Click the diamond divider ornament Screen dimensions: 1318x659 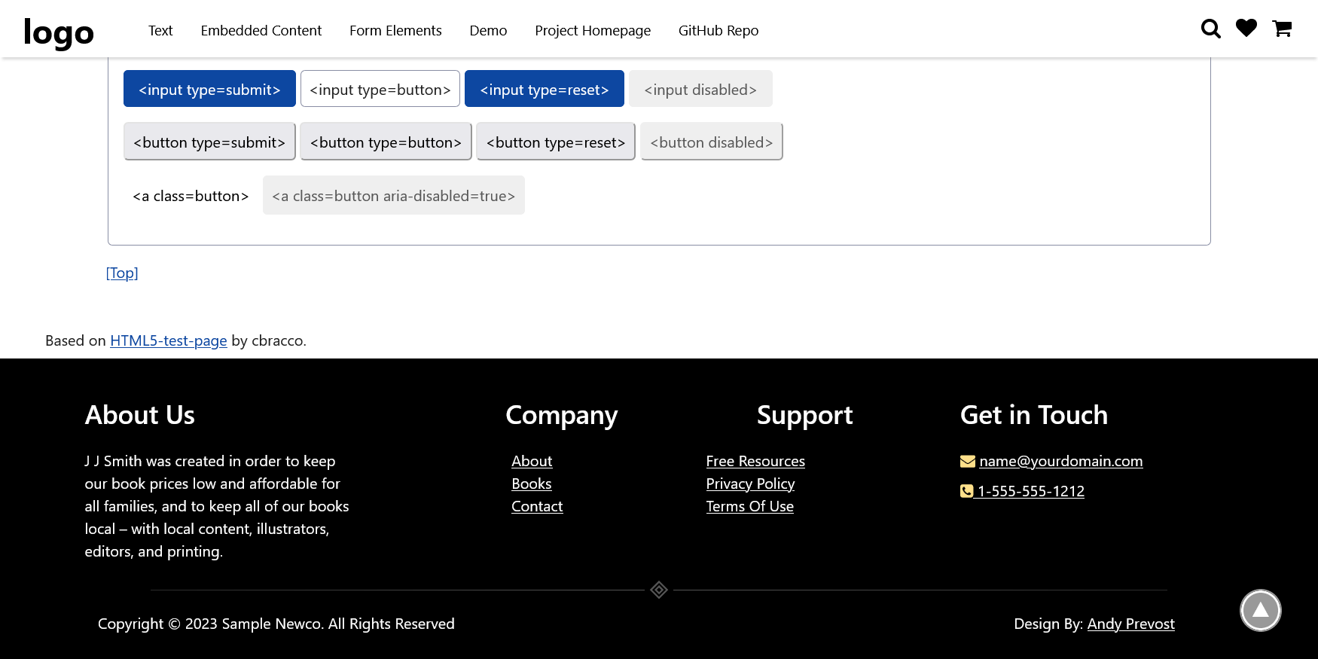659,590
